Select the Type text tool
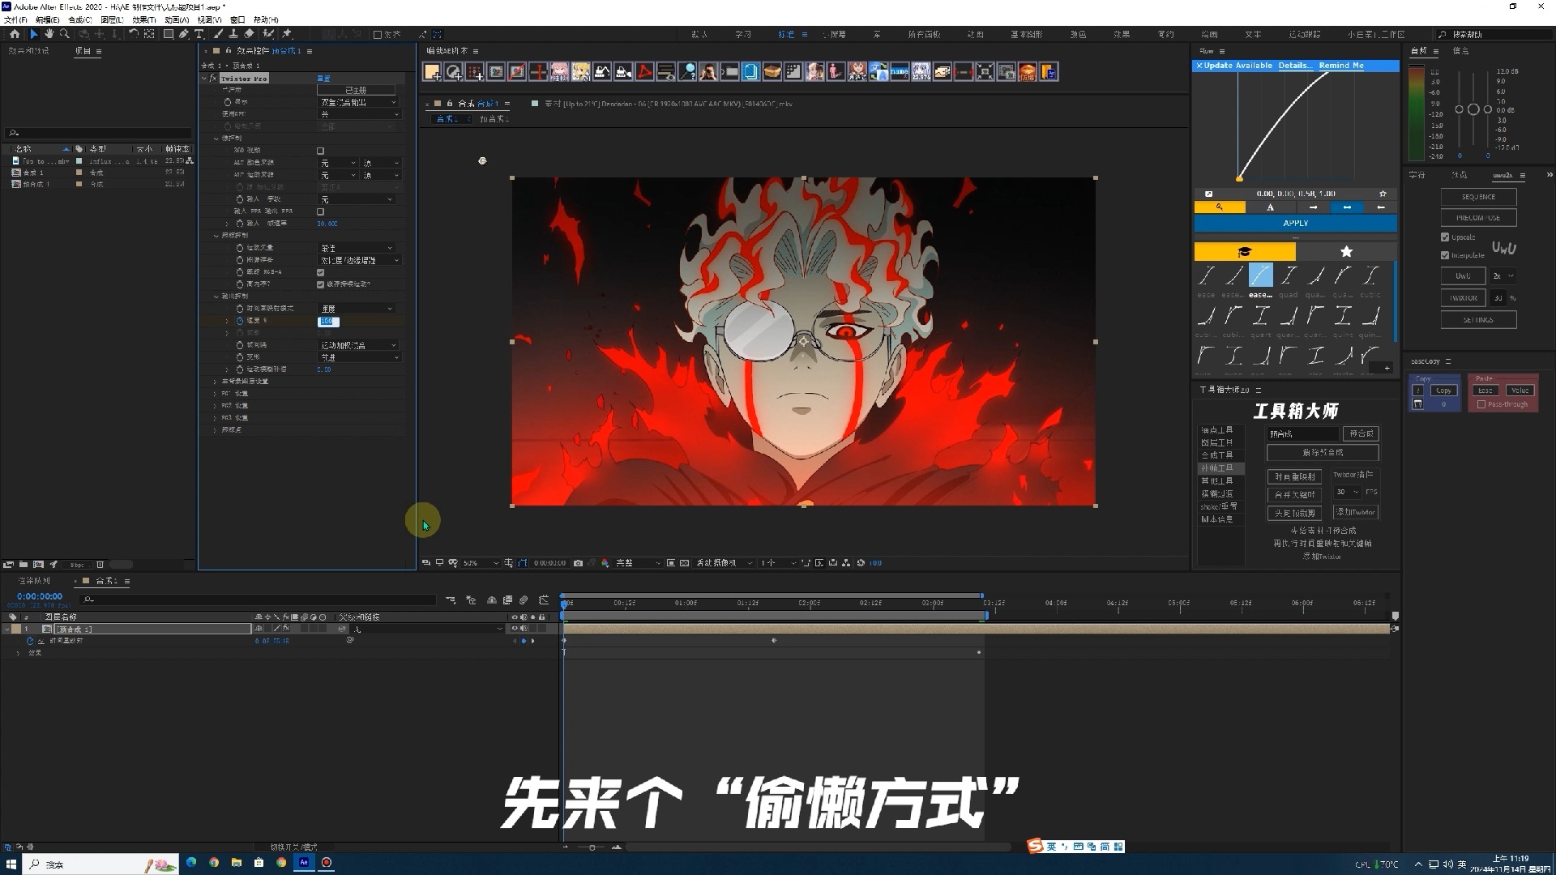Image resolution: width=1556 pixels, height=875 pixels. point(199,34)
